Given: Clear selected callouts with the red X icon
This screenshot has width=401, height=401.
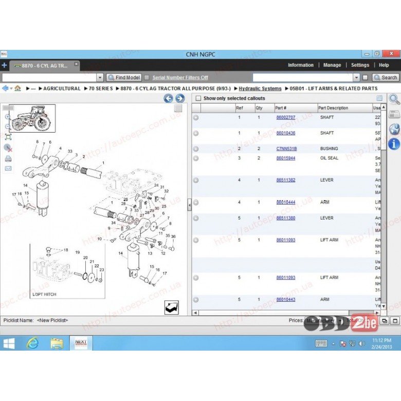Looking at the screenshot, I should (x=8, y=148).
